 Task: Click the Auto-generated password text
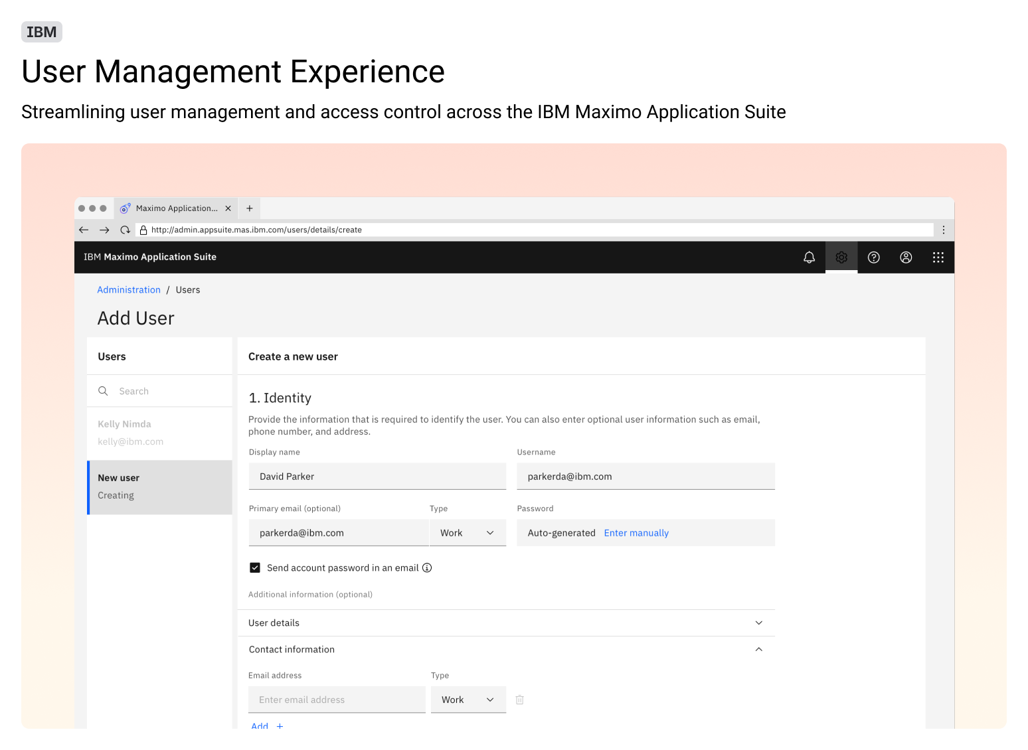point(561,533)
